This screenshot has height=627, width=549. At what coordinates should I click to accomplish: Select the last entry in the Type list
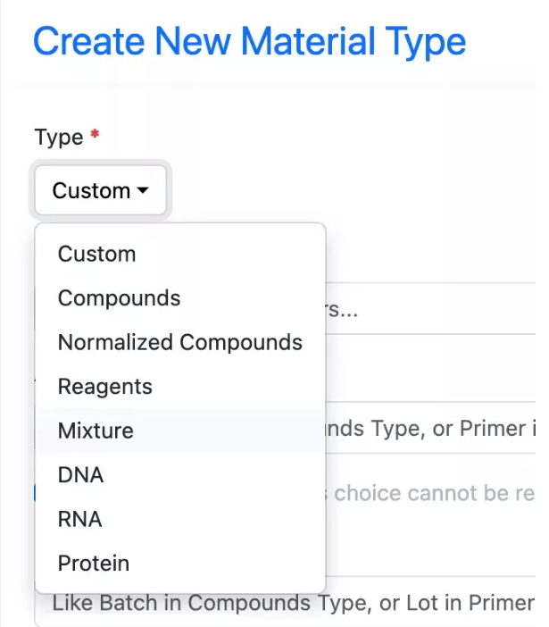coord(93,564)
